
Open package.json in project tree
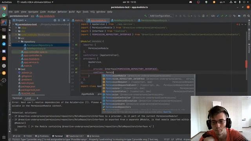[x=28, y=87]
